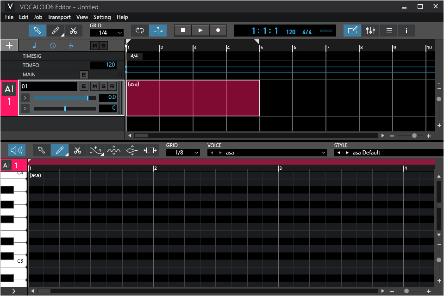The image size is (444, 296).
Task: Mute track 01 with M button
Action: tap(94, 86)
